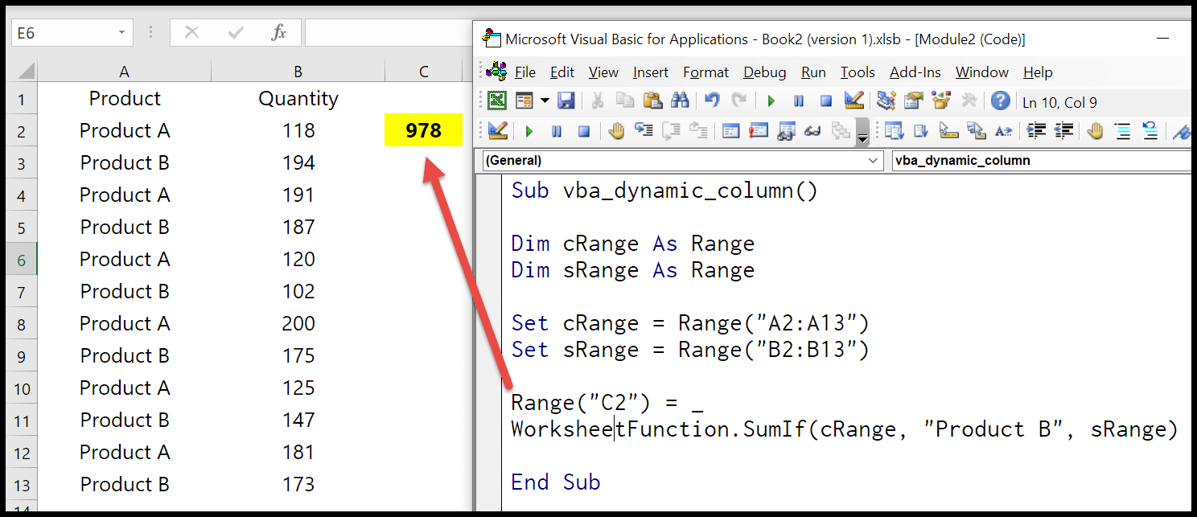Run the macro with the green Run button
This screenshot has height=517, width=1197.
click(770, 100)
